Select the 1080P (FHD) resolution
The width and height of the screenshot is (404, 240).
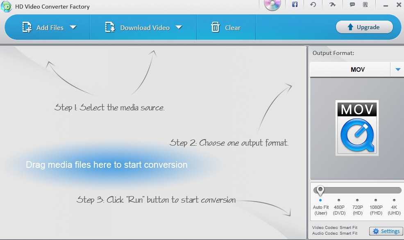(x=376, y=210)
